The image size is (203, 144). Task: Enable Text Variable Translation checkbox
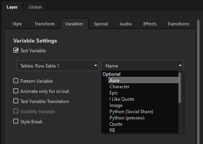(x=16, y=101)
